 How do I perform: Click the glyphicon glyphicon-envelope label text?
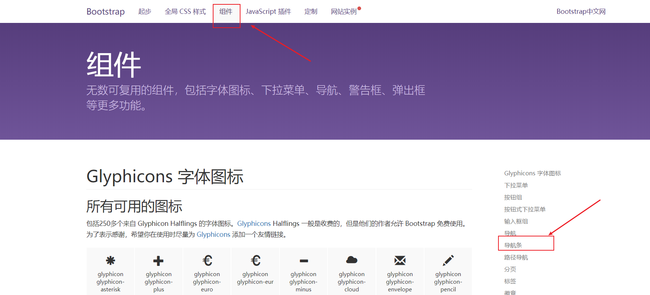tap(400, 282)
